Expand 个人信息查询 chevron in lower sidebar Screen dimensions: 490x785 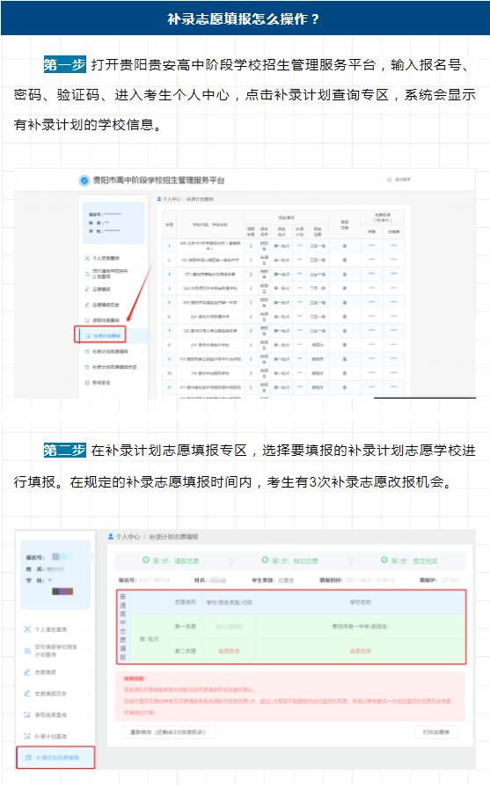[89, 629]
